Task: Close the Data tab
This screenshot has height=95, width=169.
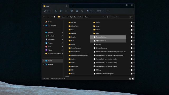Action: pos(67,6)
